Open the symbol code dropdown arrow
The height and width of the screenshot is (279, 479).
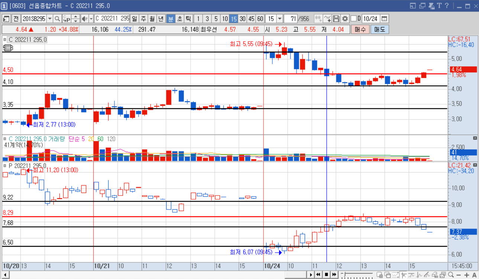tap(50, 19)
